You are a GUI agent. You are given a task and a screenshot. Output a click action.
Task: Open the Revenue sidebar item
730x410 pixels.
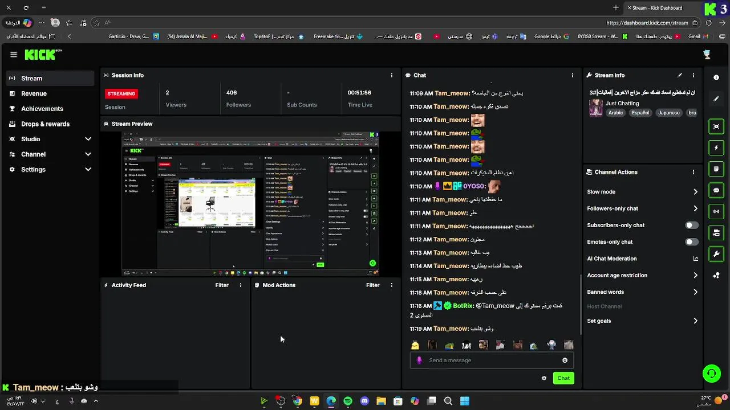[x=50, y=93]
